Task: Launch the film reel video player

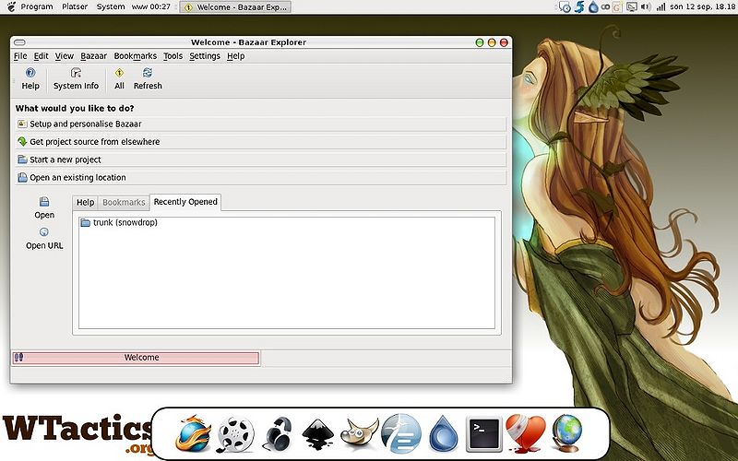Action: coord(235,434)
